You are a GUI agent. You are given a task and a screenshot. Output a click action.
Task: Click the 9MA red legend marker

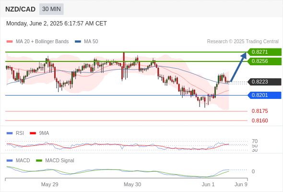[33, 133]
